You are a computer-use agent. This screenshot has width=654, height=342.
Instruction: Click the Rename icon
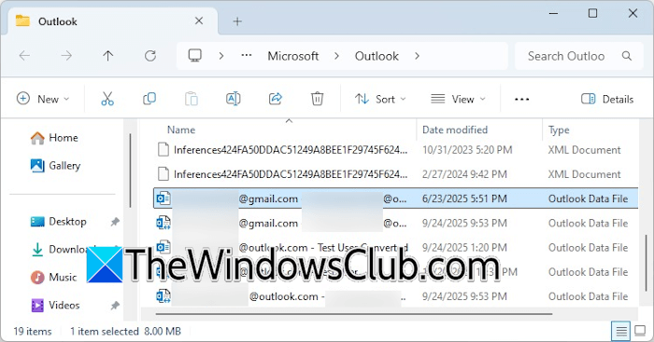click(234, 99)
